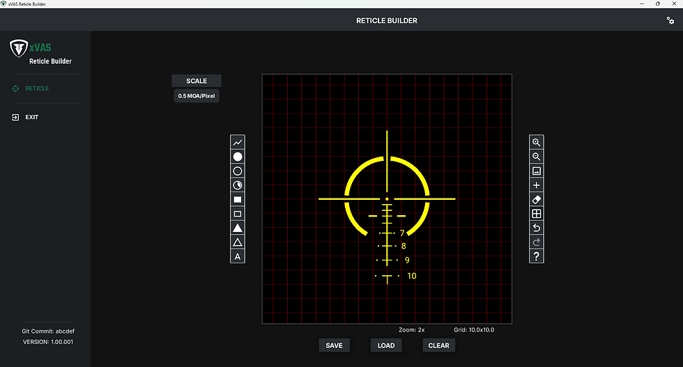Click Exit in the sidebar

pyautogui.click(x=25, y=117)
